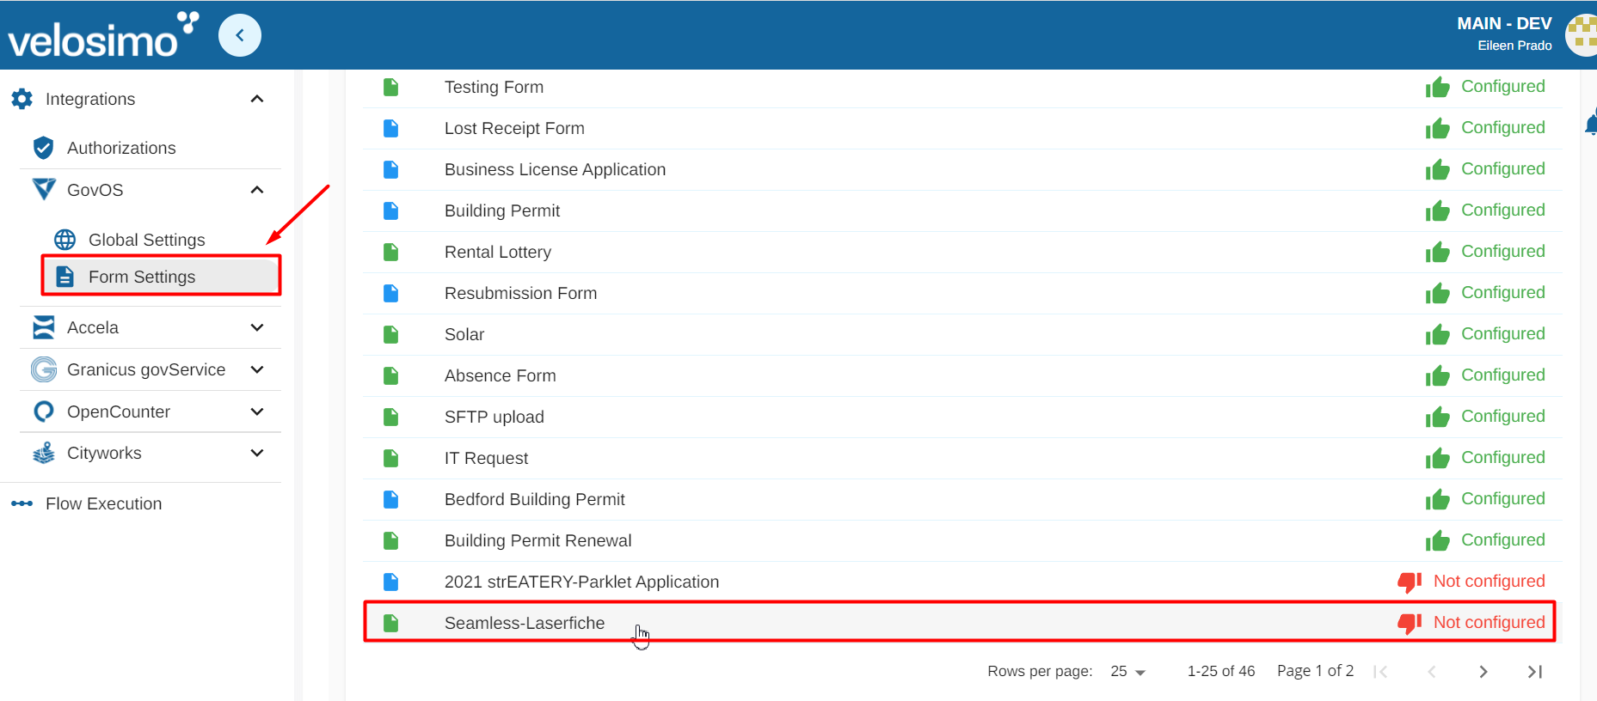Viewport: 1597px width, 701px height.
Task: Click Configured status for Building Permit Renewal
Action: pos(1503,540)
